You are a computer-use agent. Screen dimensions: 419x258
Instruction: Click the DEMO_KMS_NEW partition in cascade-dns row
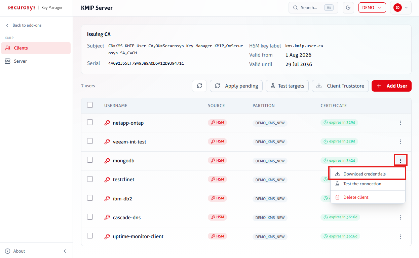(x=270, y=218)
